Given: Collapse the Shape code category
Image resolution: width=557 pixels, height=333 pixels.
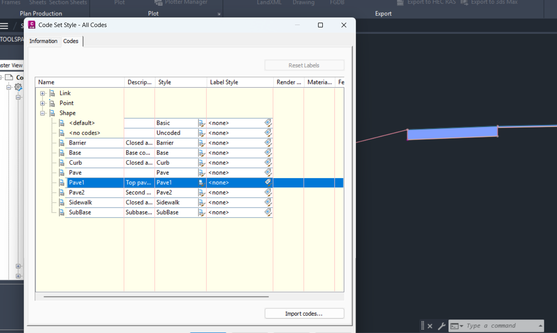Looking at the screenshot, I should (x=43, y=113).
